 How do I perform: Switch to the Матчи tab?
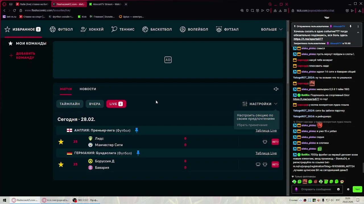[66, 89]
